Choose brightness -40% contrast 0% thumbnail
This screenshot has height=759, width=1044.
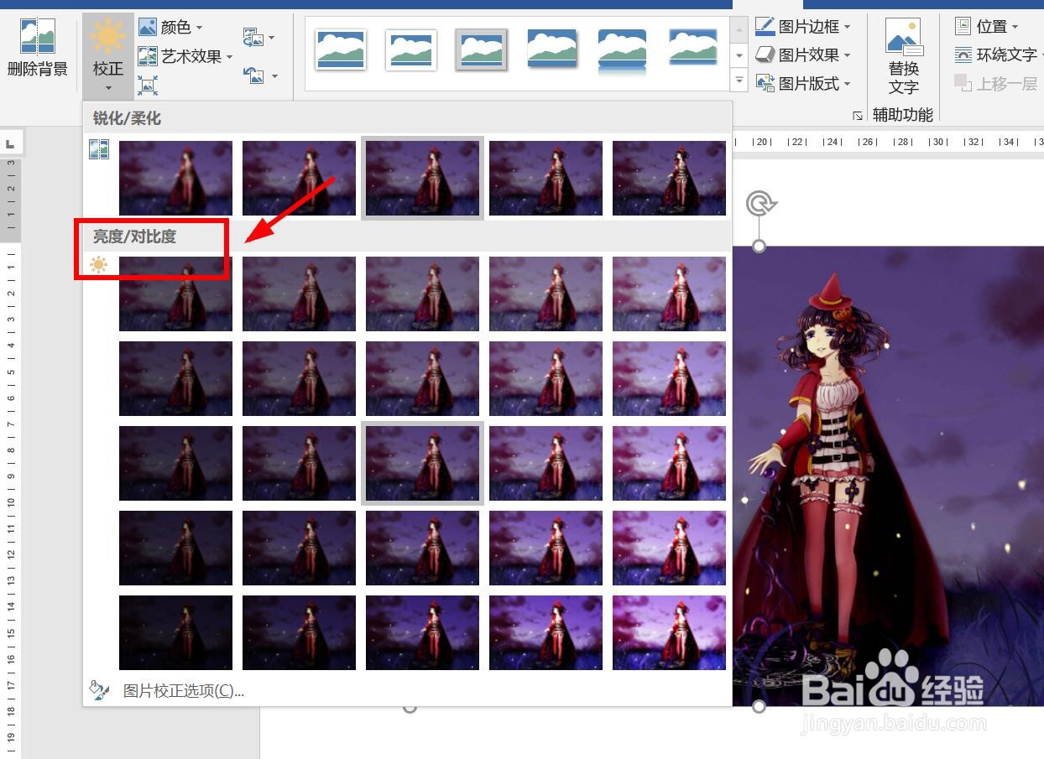click(x=175, y=463)
